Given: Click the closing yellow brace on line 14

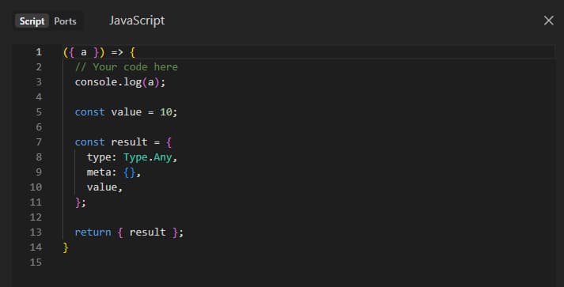Looking at the screenshot, I should [66, 247].
